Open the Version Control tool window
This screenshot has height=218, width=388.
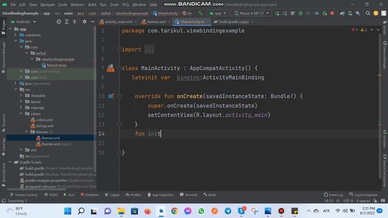coord(24,195)
